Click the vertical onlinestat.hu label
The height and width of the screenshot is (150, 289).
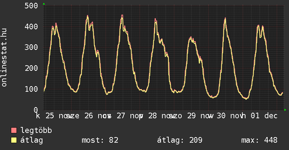point(5,58)
